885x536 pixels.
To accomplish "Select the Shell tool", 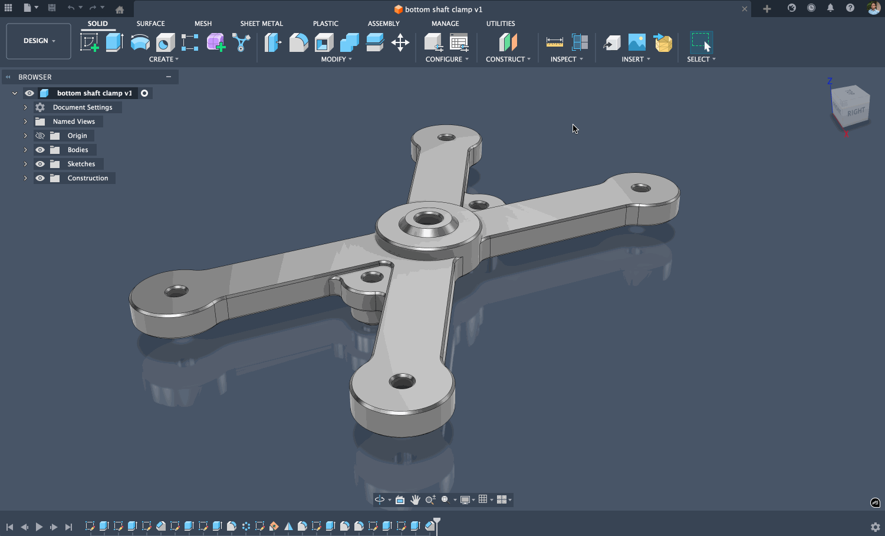I will tap(324, 42).
